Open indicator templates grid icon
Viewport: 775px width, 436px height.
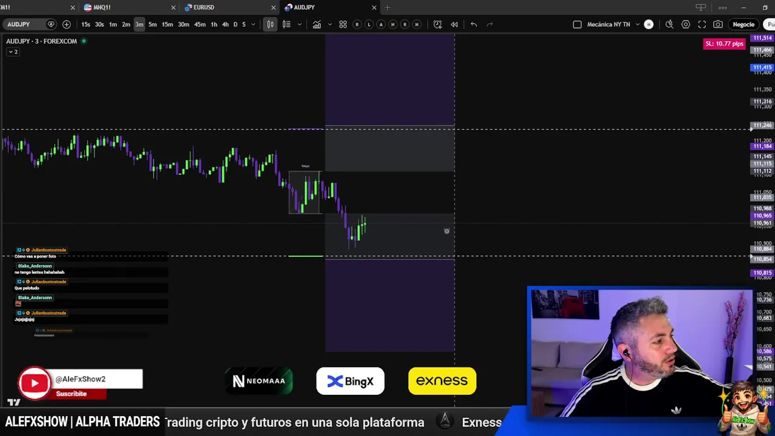click(x=343, y=24)
